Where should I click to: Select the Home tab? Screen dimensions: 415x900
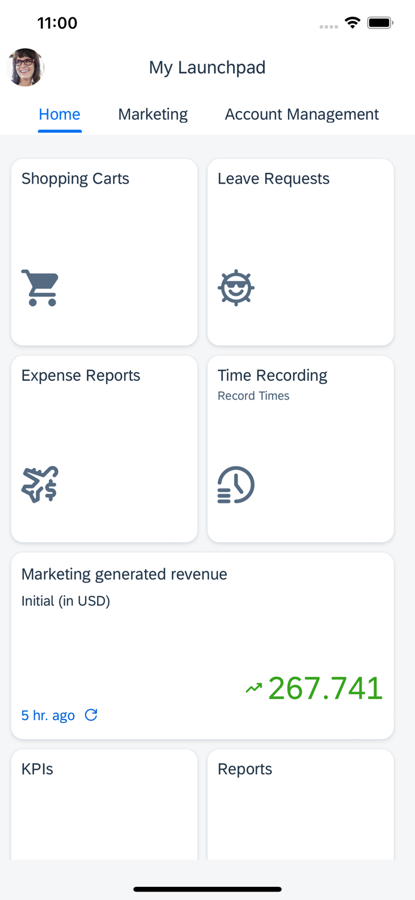[59, 114]
